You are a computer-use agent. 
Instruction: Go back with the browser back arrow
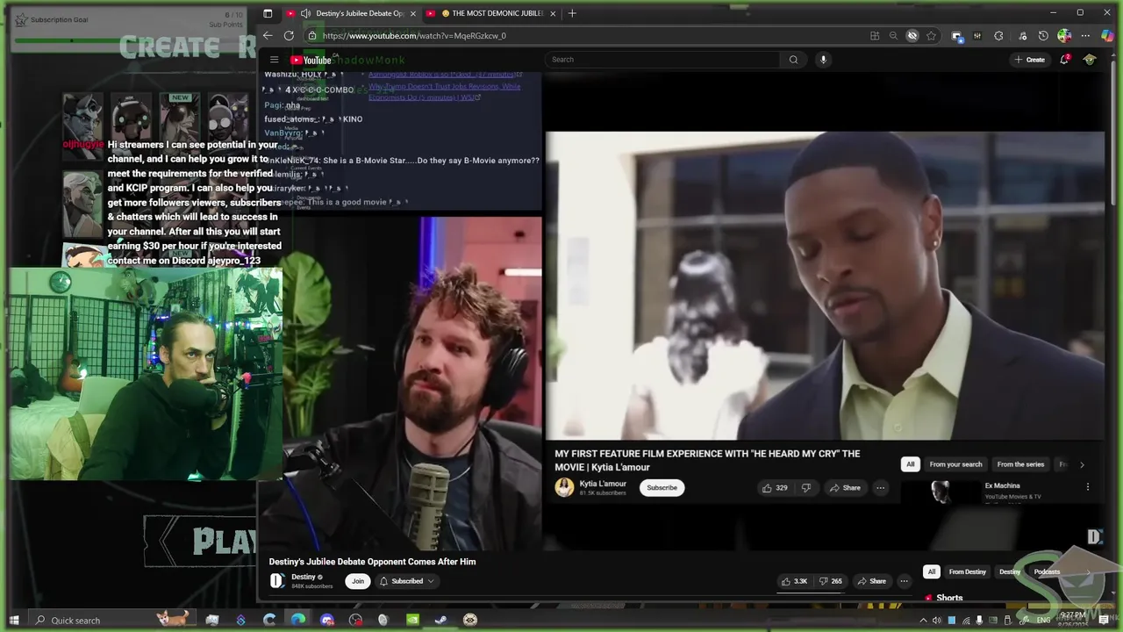click(x=268, y=36)
